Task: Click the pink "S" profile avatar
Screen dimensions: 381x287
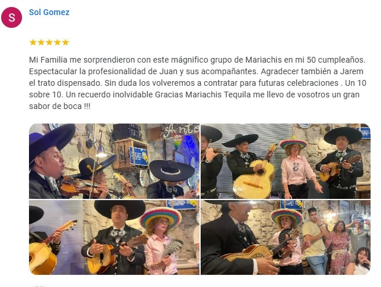Action: click(12, 17)
